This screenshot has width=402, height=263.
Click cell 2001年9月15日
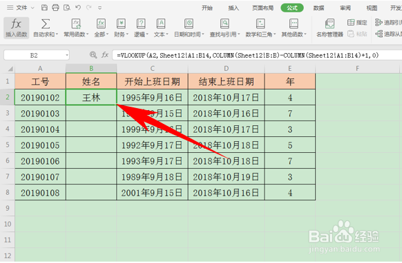coord(152,193)
